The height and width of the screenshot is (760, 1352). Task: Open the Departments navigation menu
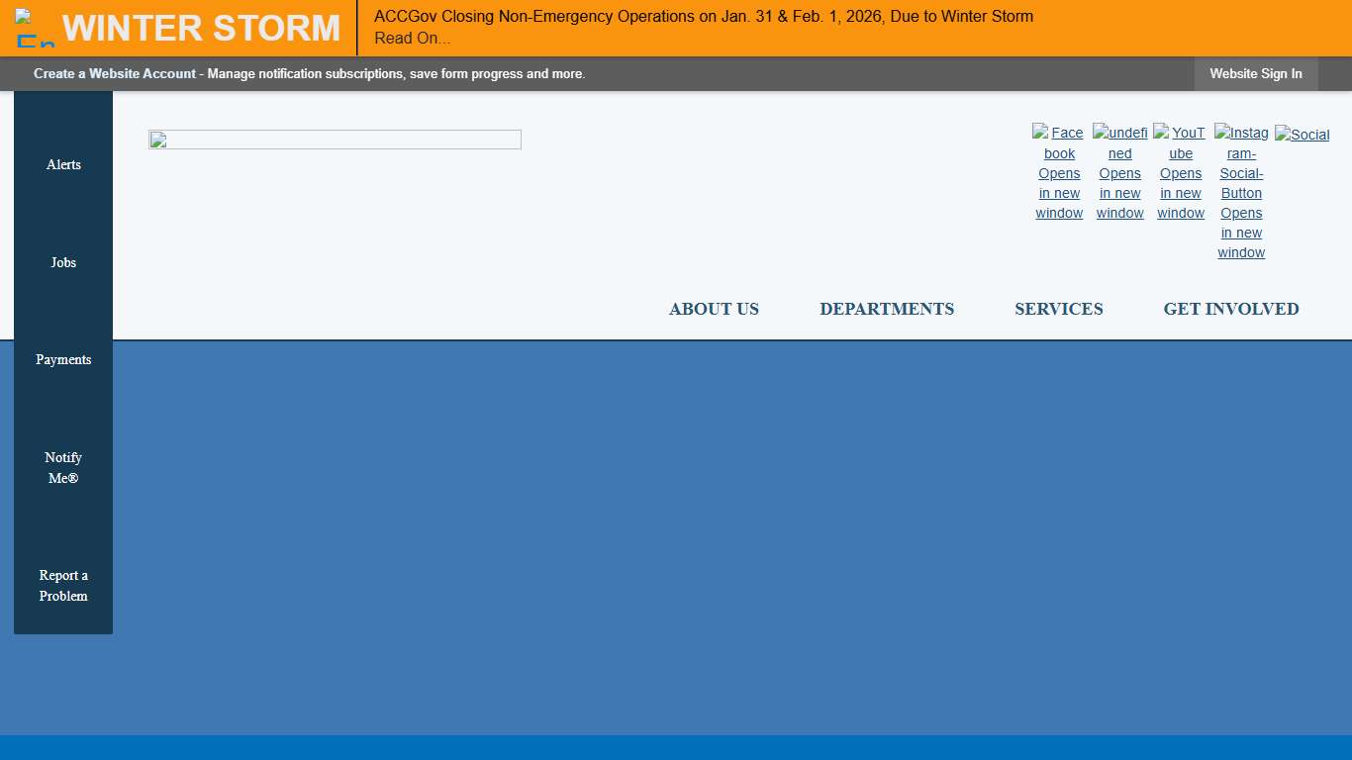point(887,309)
